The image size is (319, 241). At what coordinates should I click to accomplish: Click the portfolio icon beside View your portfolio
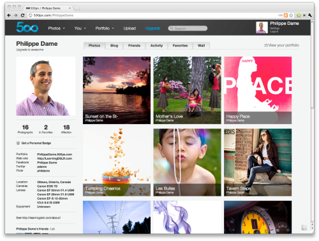(266, 45)
